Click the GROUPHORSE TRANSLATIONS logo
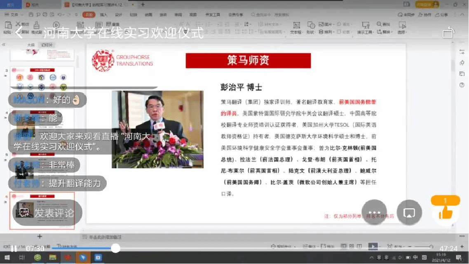469x264 pixels. [123, 61]
